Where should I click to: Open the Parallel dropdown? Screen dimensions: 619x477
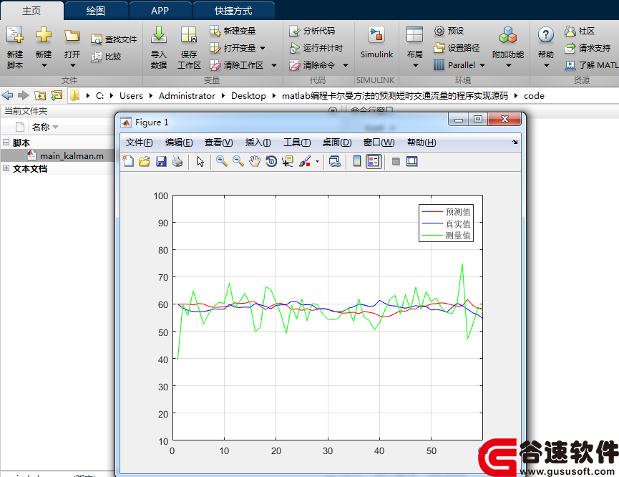click(x=482, y=65)
